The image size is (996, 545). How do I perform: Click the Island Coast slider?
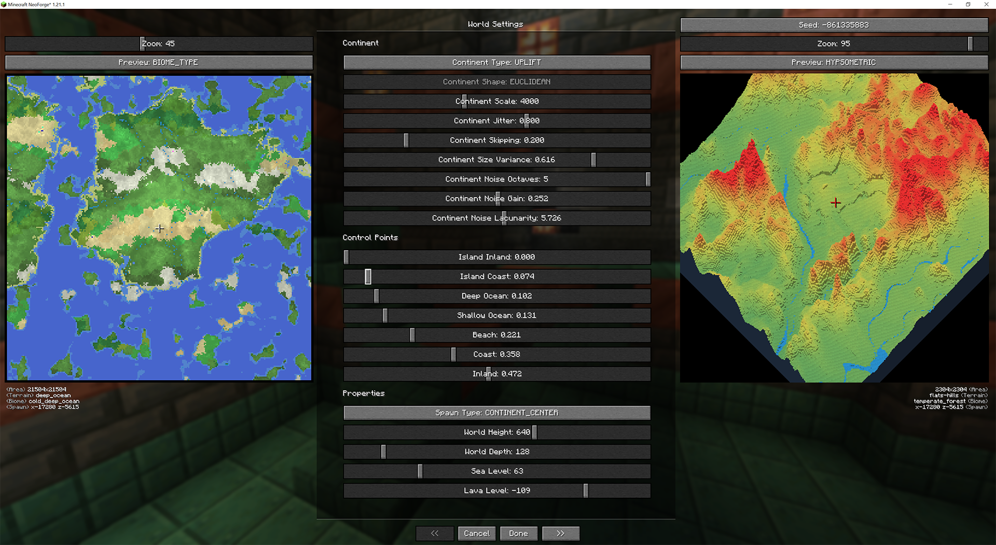(497, 277)
